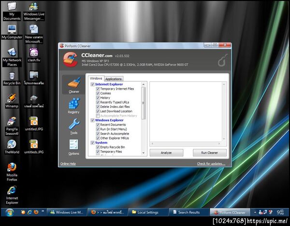Select the clash.flv file icon
The image size is (290, 226).
point(34,55)
